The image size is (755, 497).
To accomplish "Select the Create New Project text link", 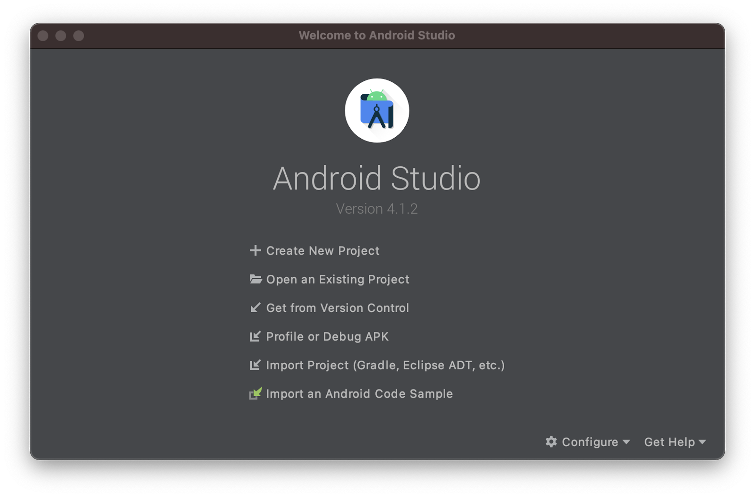I will pos(323,251).
